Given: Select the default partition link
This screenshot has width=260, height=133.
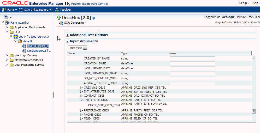Looking at the screenshot, I should tap(27, 41).
